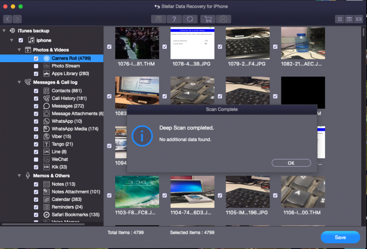Click the Calendar icon in sidebar
The height and width of the screenshot is (249, 367).
point(46,199)
